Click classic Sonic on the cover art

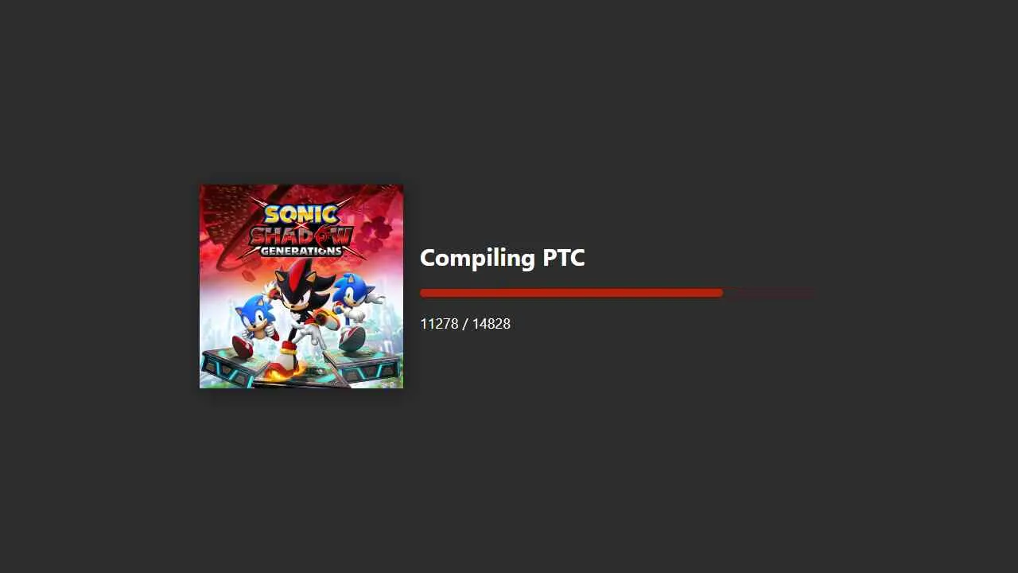[x=257, y=326]
